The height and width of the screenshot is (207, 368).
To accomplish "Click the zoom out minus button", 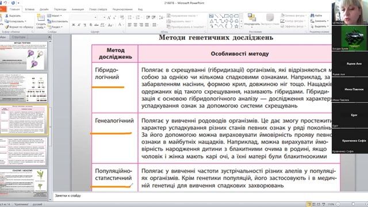I will (x=338, y=205).
